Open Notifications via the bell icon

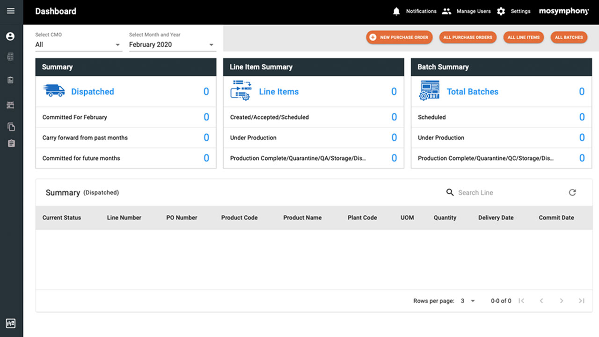395,11
